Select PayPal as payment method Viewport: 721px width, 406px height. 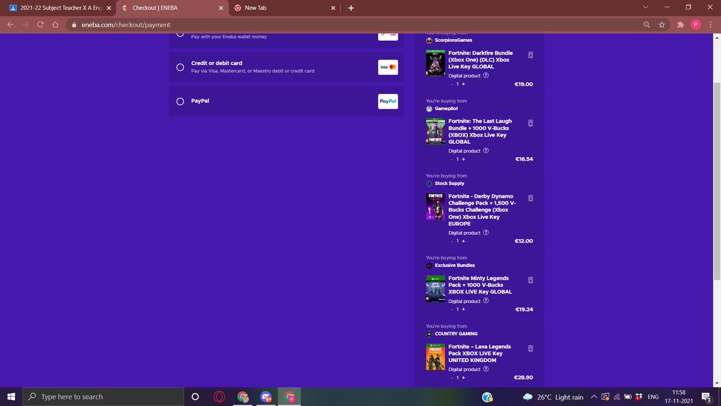(x=180, y=102)
